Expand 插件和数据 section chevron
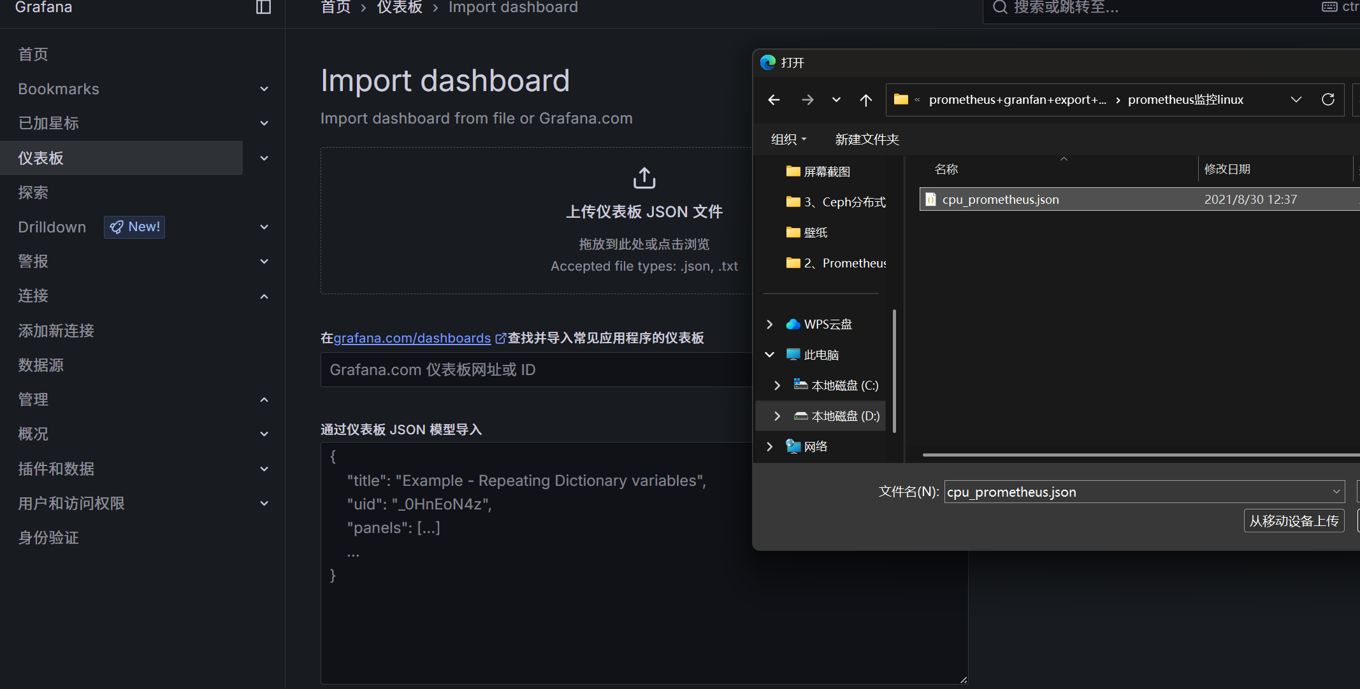 [x=264, y=469]
